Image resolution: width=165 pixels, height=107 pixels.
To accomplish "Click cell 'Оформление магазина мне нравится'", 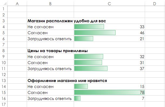I will pyautogui.click(x=67, y=81).
